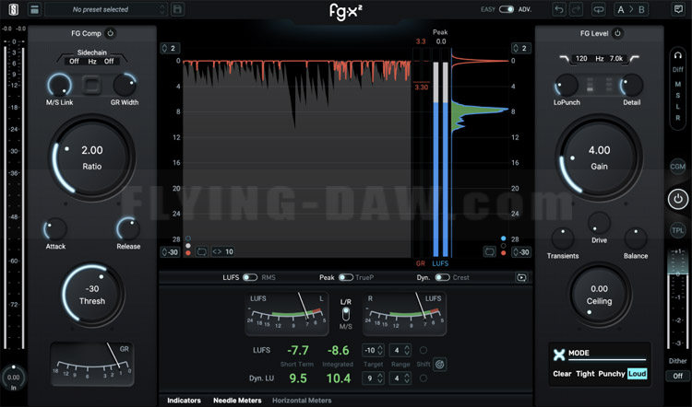Click the Drive knob

tap(599, 224)
